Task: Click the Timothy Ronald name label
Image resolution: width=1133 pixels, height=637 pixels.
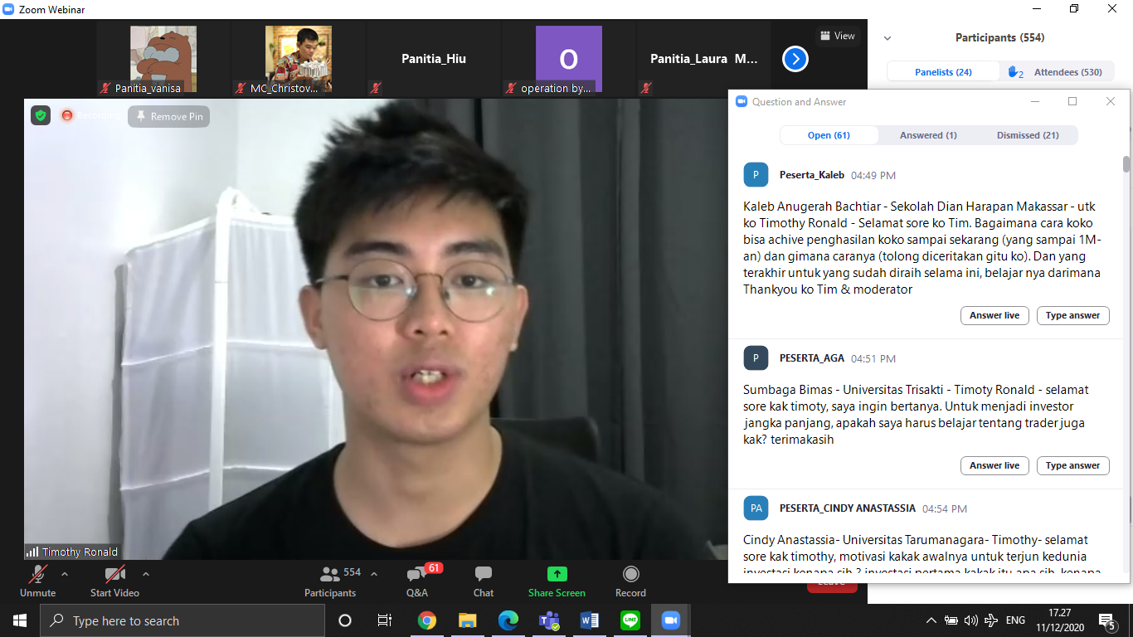Action: tap(80, 552)
